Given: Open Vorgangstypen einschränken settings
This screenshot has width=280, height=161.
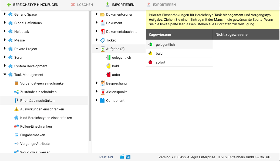Looking at the screenshot, I should pyautogui.click(x=43, y=83).
